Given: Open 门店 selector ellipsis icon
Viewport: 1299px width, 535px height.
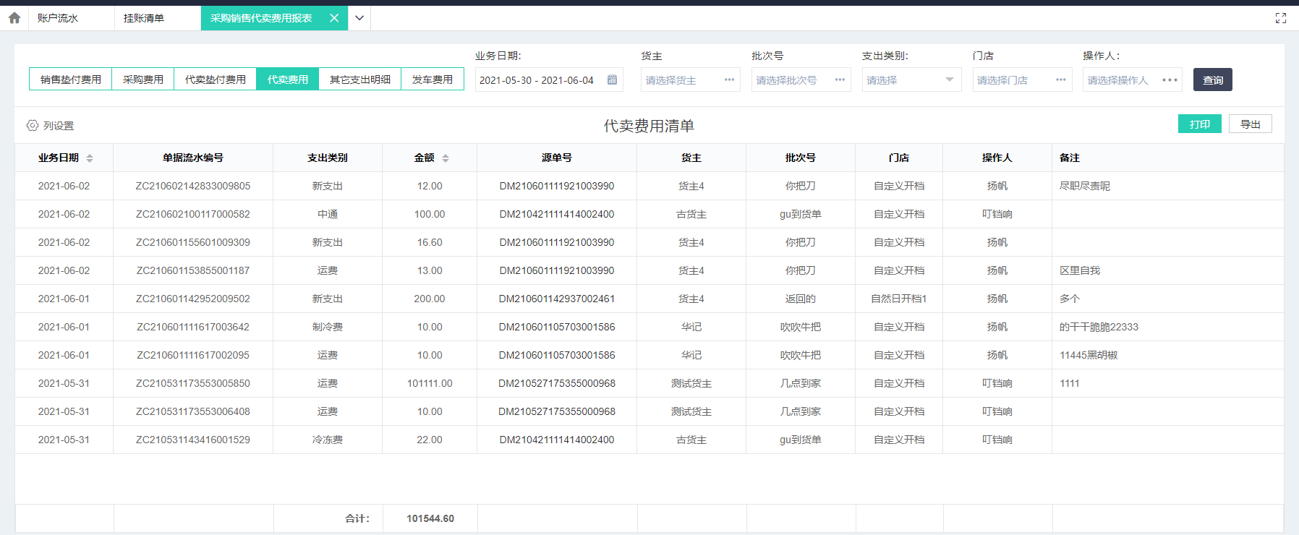Looking at the screenshot, I should [x=1061, y=80].
